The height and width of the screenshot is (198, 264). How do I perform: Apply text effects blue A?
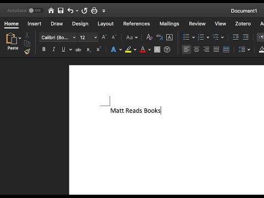click(x=113, y=50)
